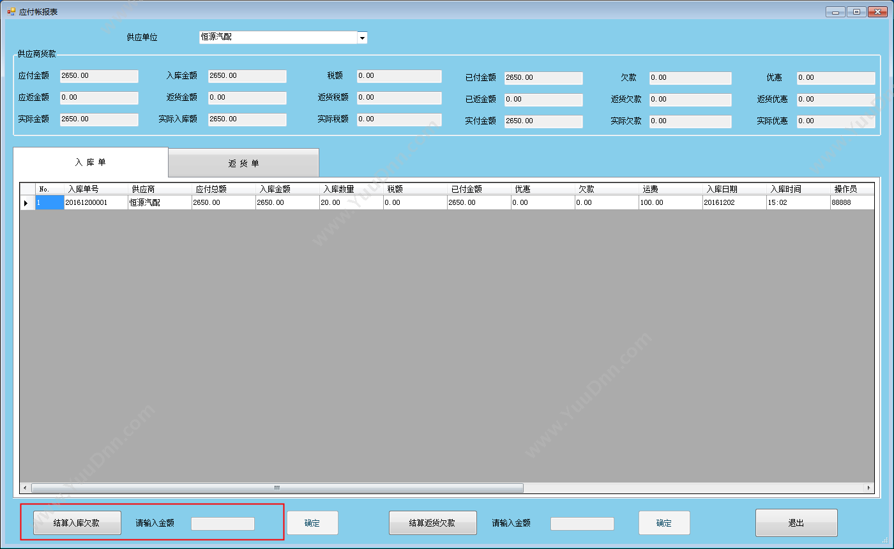Click cell 恒源汽配 in the grid row
This screenshot has width=894, height=549.
(x=160, y=203)
